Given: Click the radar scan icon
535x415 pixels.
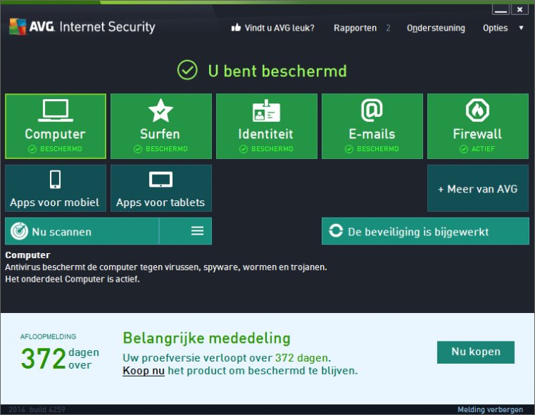Looking at the screenshot, I should pos(19,231).
